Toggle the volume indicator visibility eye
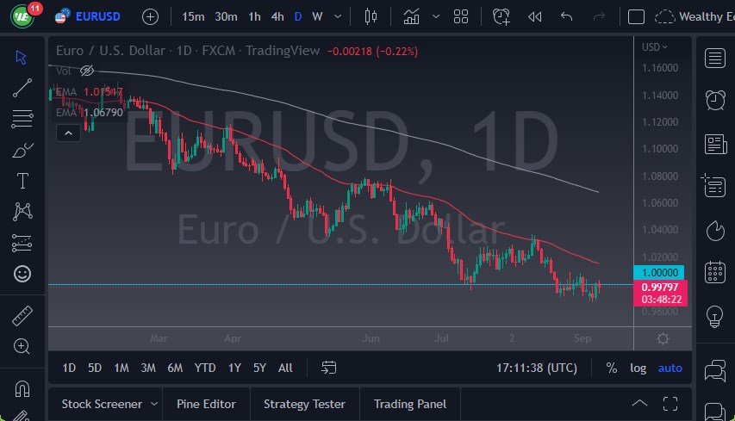This screenshot has width=735, height=421. pos(86,71)
